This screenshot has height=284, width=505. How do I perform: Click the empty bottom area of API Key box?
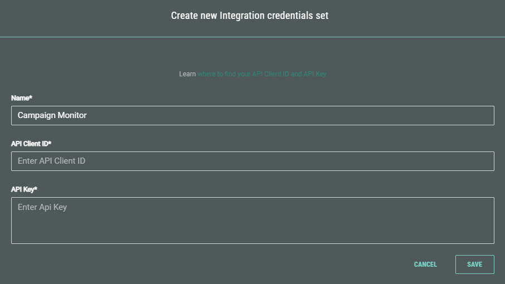pyautogui.click(x=252, y=234)
